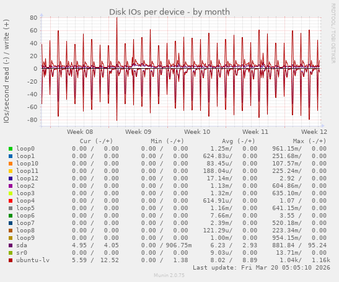339x282 pixels.
Task: Click the loop5 gray color swatch
Action: 11,208
